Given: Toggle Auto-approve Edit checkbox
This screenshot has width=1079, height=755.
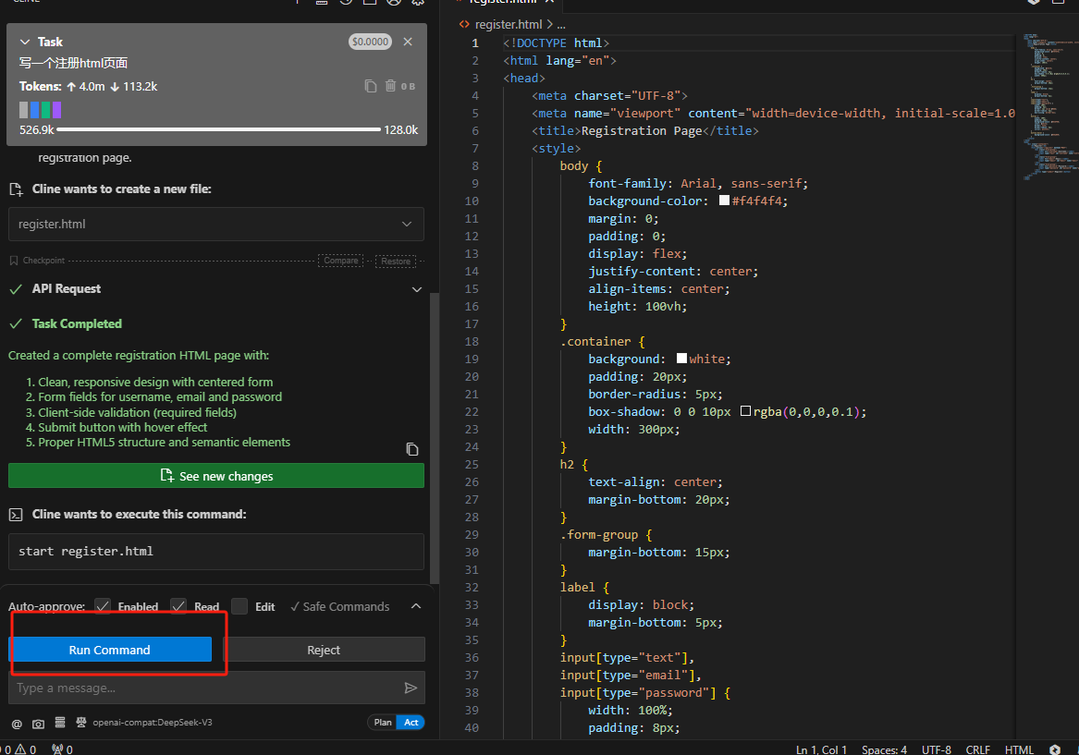Looking at the screenshot, I should click(239, 606).
